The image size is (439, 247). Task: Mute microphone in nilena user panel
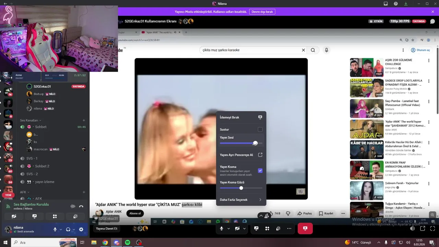55,230
